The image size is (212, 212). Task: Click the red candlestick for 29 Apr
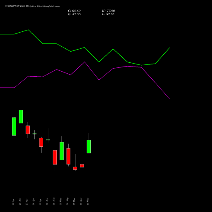coord(41,142)
